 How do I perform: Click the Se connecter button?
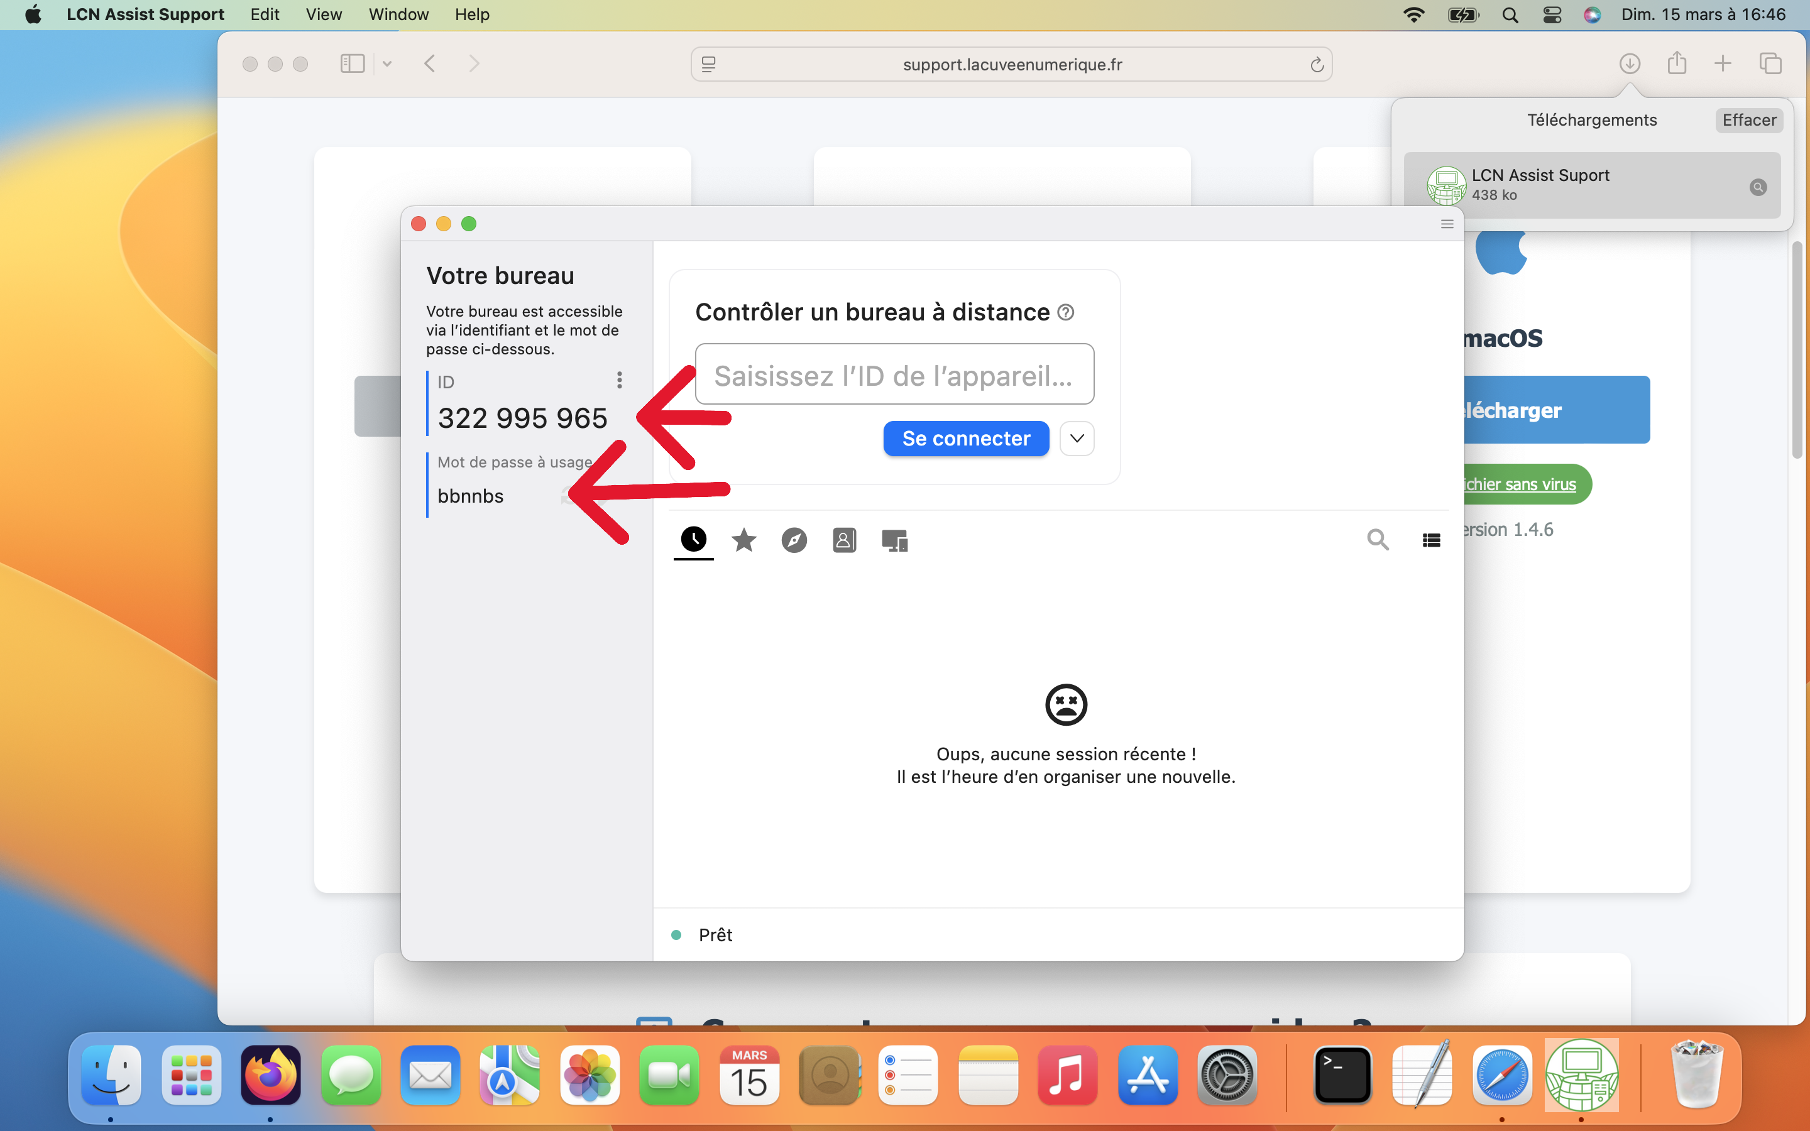click(965, 439)
